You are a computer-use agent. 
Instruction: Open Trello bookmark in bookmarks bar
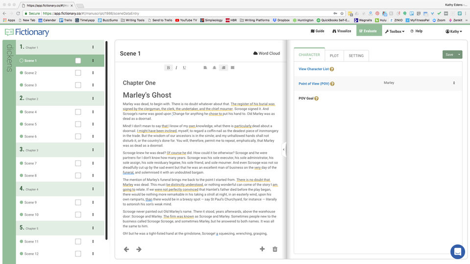click(x=66, y=20)
